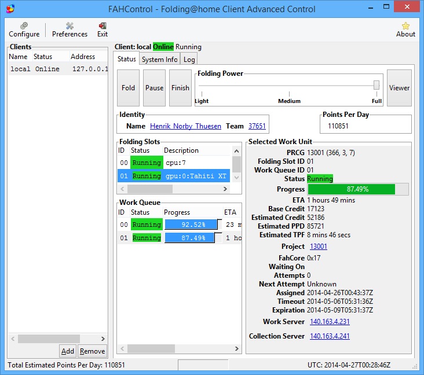The height and width of the screenshot is (375, 424).
Task: Click Folding Slots scroll down arrow
Action: [236, 178]
